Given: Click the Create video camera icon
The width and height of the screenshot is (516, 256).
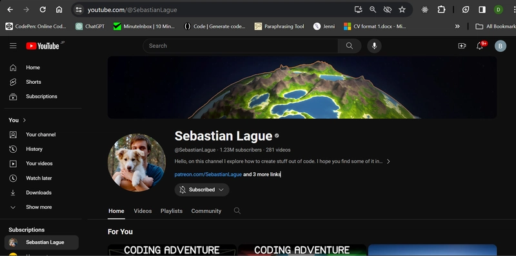Looking at the screenshot, I should [462, 46].
